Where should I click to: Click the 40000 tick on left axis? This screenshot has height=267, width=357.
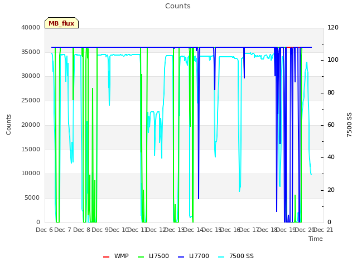(31, 27)
